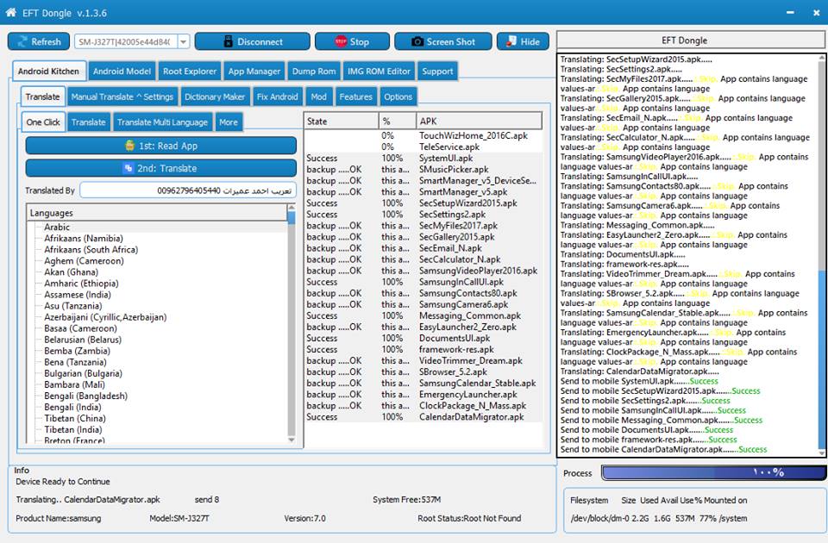Click the Refresh button
The width and height of the screenshot is (828, 543).
tap(39, 41)
